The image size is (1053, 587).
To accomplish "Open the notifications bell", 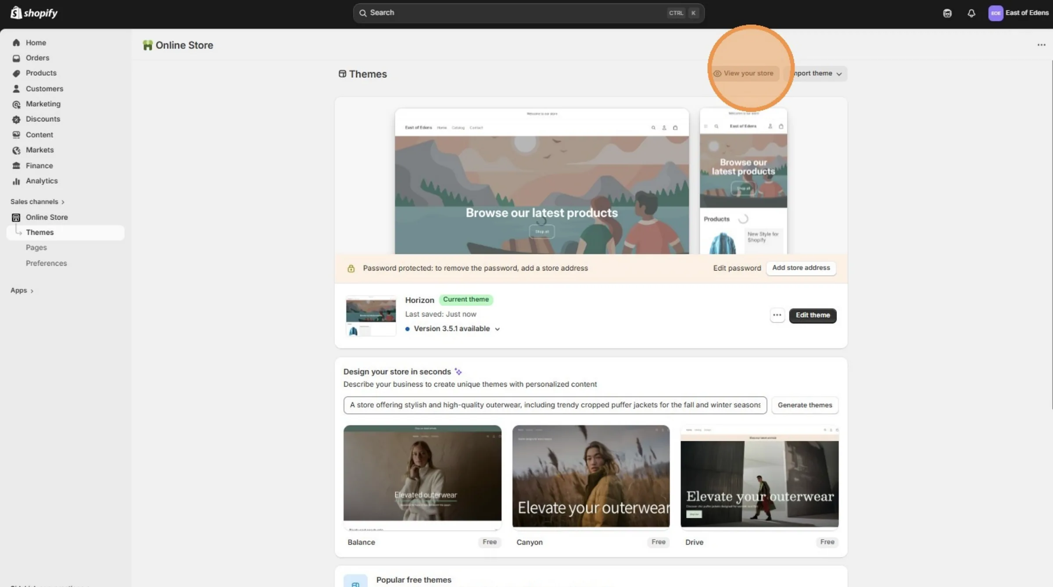I will pos(971,13).
